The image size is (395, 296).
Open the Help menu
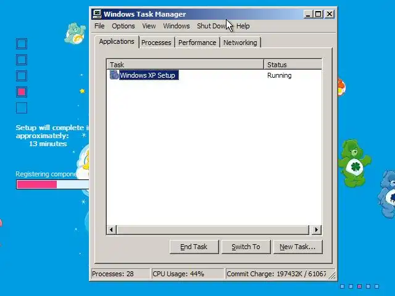click(x=243, y=26)
